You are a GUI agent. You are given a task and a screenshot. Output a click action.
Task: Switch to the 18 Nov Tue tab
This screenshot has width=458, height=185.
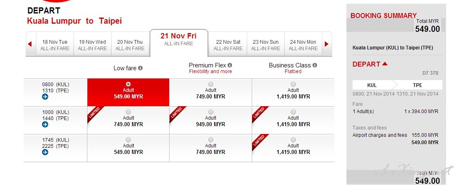click(55, 45)
